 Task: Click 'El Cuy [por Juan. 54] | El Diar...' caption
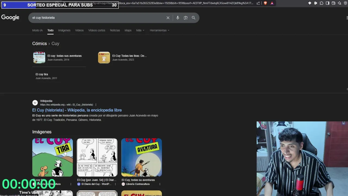pos(97,180)
